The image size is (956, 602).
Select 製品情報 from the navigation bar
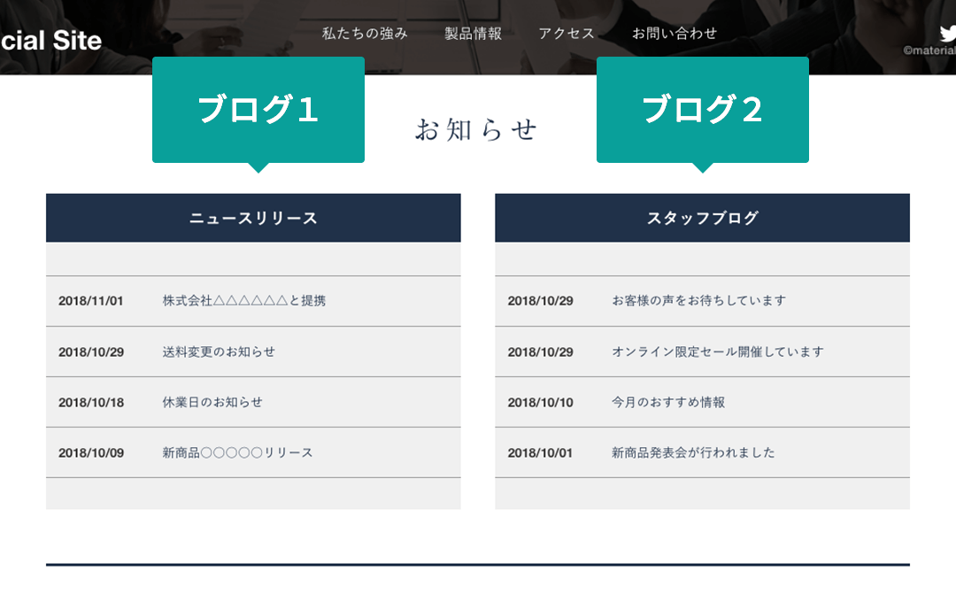coord(472,33)
